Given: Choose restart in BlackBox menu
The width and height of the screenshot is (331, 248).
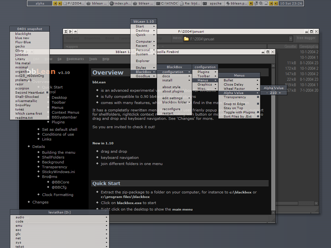Looking at the screenshot, I should tap(174, 113).
